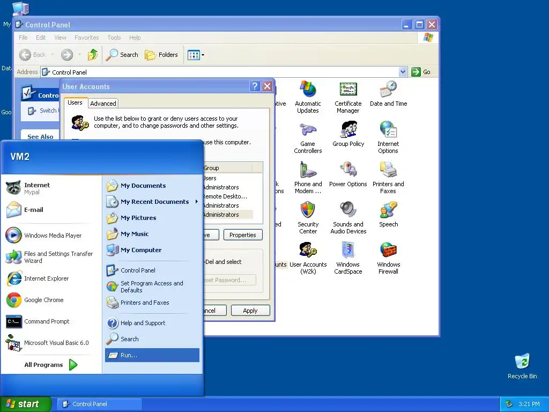This screenshot has height=412, width=549.
Task: Open Internet Options applet
Action: click(388, 138)
